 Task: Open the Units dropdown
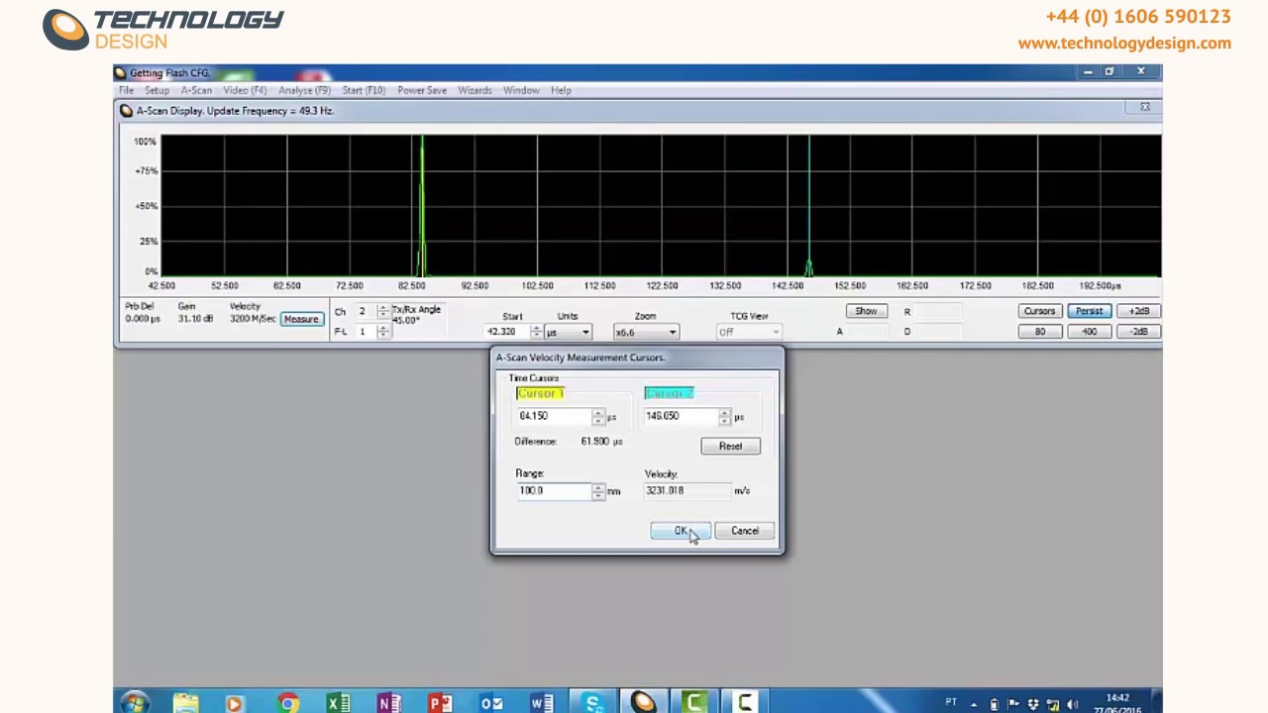tap(568, 332)
